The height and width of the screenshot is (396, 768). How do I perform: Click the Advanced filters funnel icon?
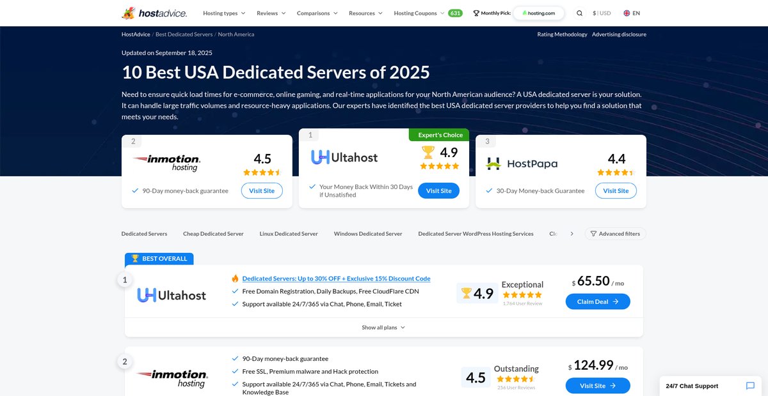click(593, 234)
